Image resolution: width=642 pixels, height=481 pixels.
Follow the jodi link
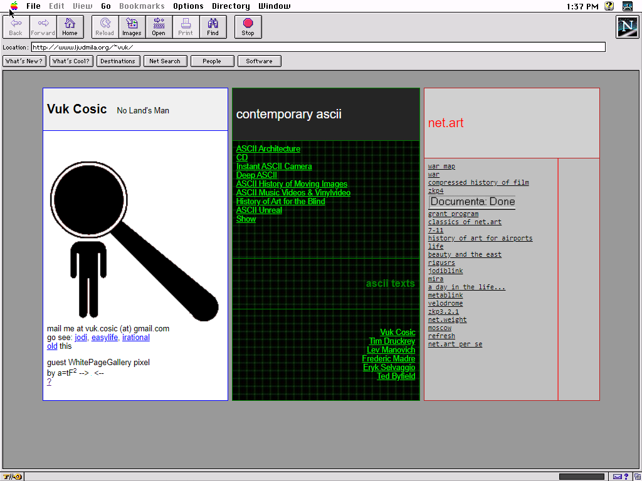tap(81, 338)
